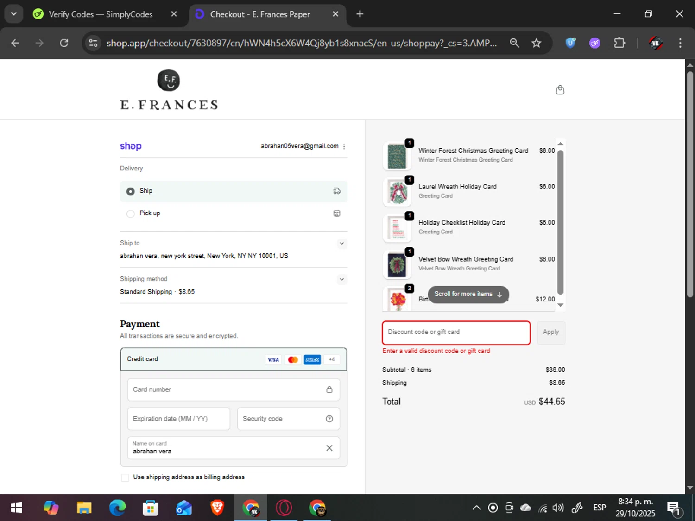The width and height of the screenshot is (695, 521).
Task: Open the cart bag icon in header
Action: click(560, 90)
